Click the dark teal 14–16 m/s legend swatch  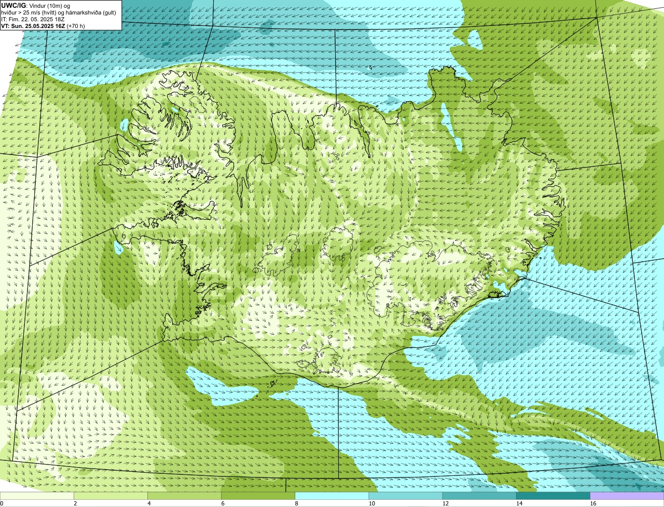[554, 496]
